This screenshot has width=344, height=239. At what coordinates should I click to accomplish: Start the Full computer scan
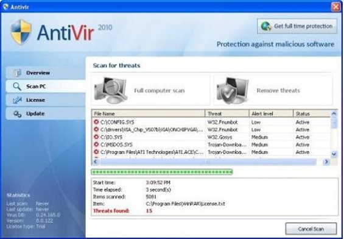point(151,90)
